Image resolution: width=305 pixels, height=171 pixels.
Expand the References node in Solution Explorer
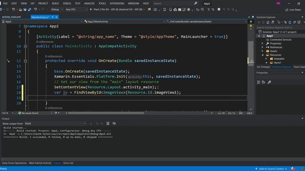point(263,47)
